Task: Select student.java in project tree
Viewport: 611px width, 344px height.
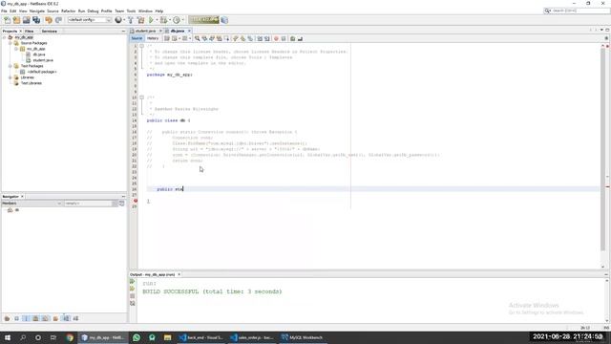Action: 43,60
